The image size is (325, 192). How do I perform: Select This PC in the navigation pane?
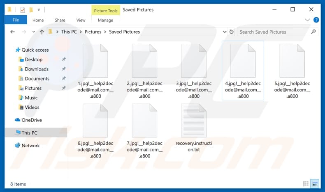(x=36, y=133)
